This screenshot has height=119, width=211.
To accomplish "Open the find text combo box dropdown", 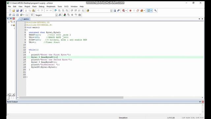I will [x=111, y=11].
